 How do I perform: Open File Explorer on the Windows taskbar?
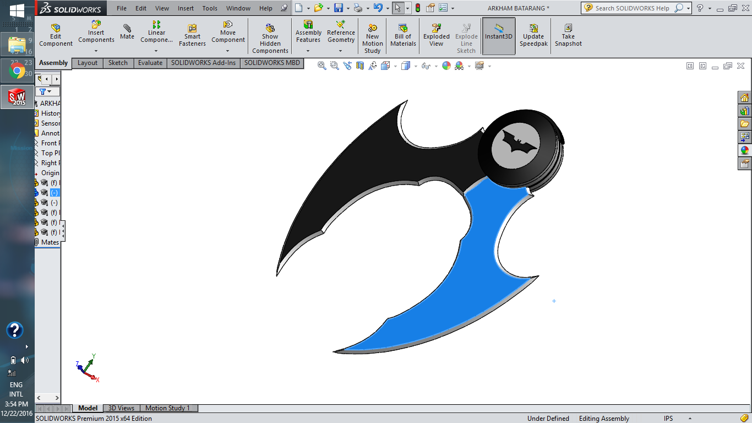point(17,44)
